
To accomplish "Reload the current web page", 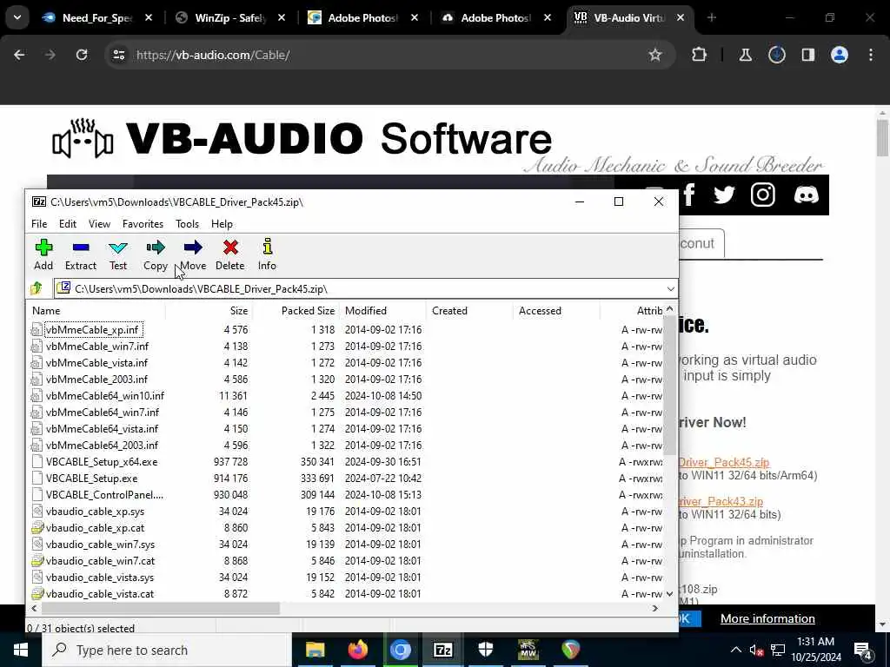I will click(82, 55).
